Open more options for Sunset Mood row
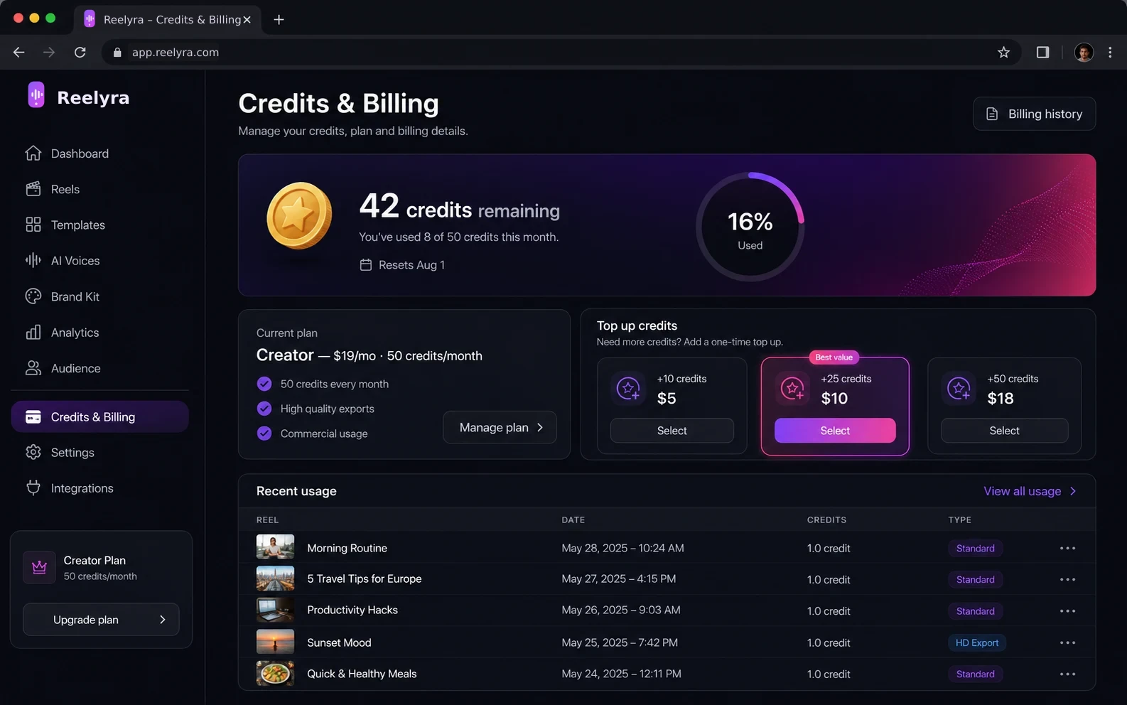 pyautogui.click(x=1067, y=642)
